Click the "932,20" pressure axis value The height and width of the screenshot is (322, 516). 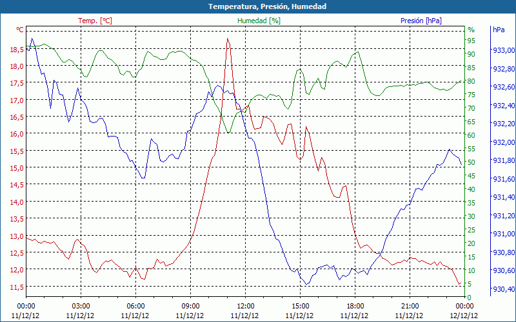(503, 124)
